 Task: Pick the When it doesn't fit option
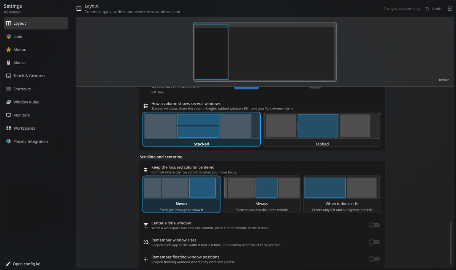(342, 194)
